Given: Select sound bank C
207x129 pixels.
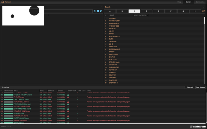Looking at the screenshot, I should point(134,11).
